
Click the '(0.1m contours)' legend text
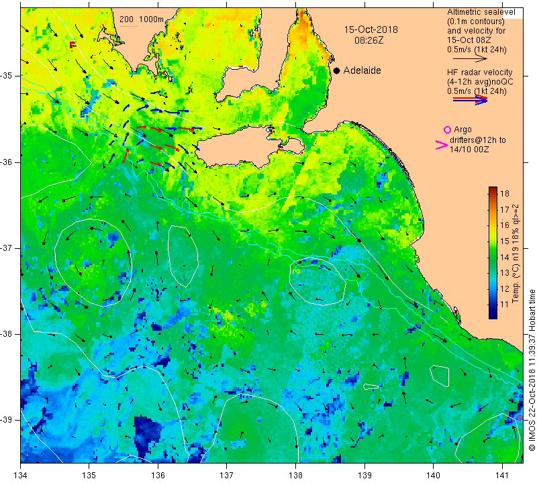point(476,21)
